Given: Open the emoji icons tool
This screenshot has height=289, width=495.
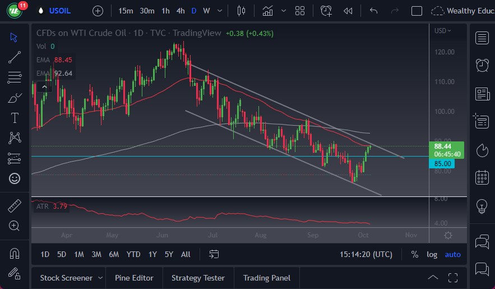Looking at the screenshot, I should 15,178.
